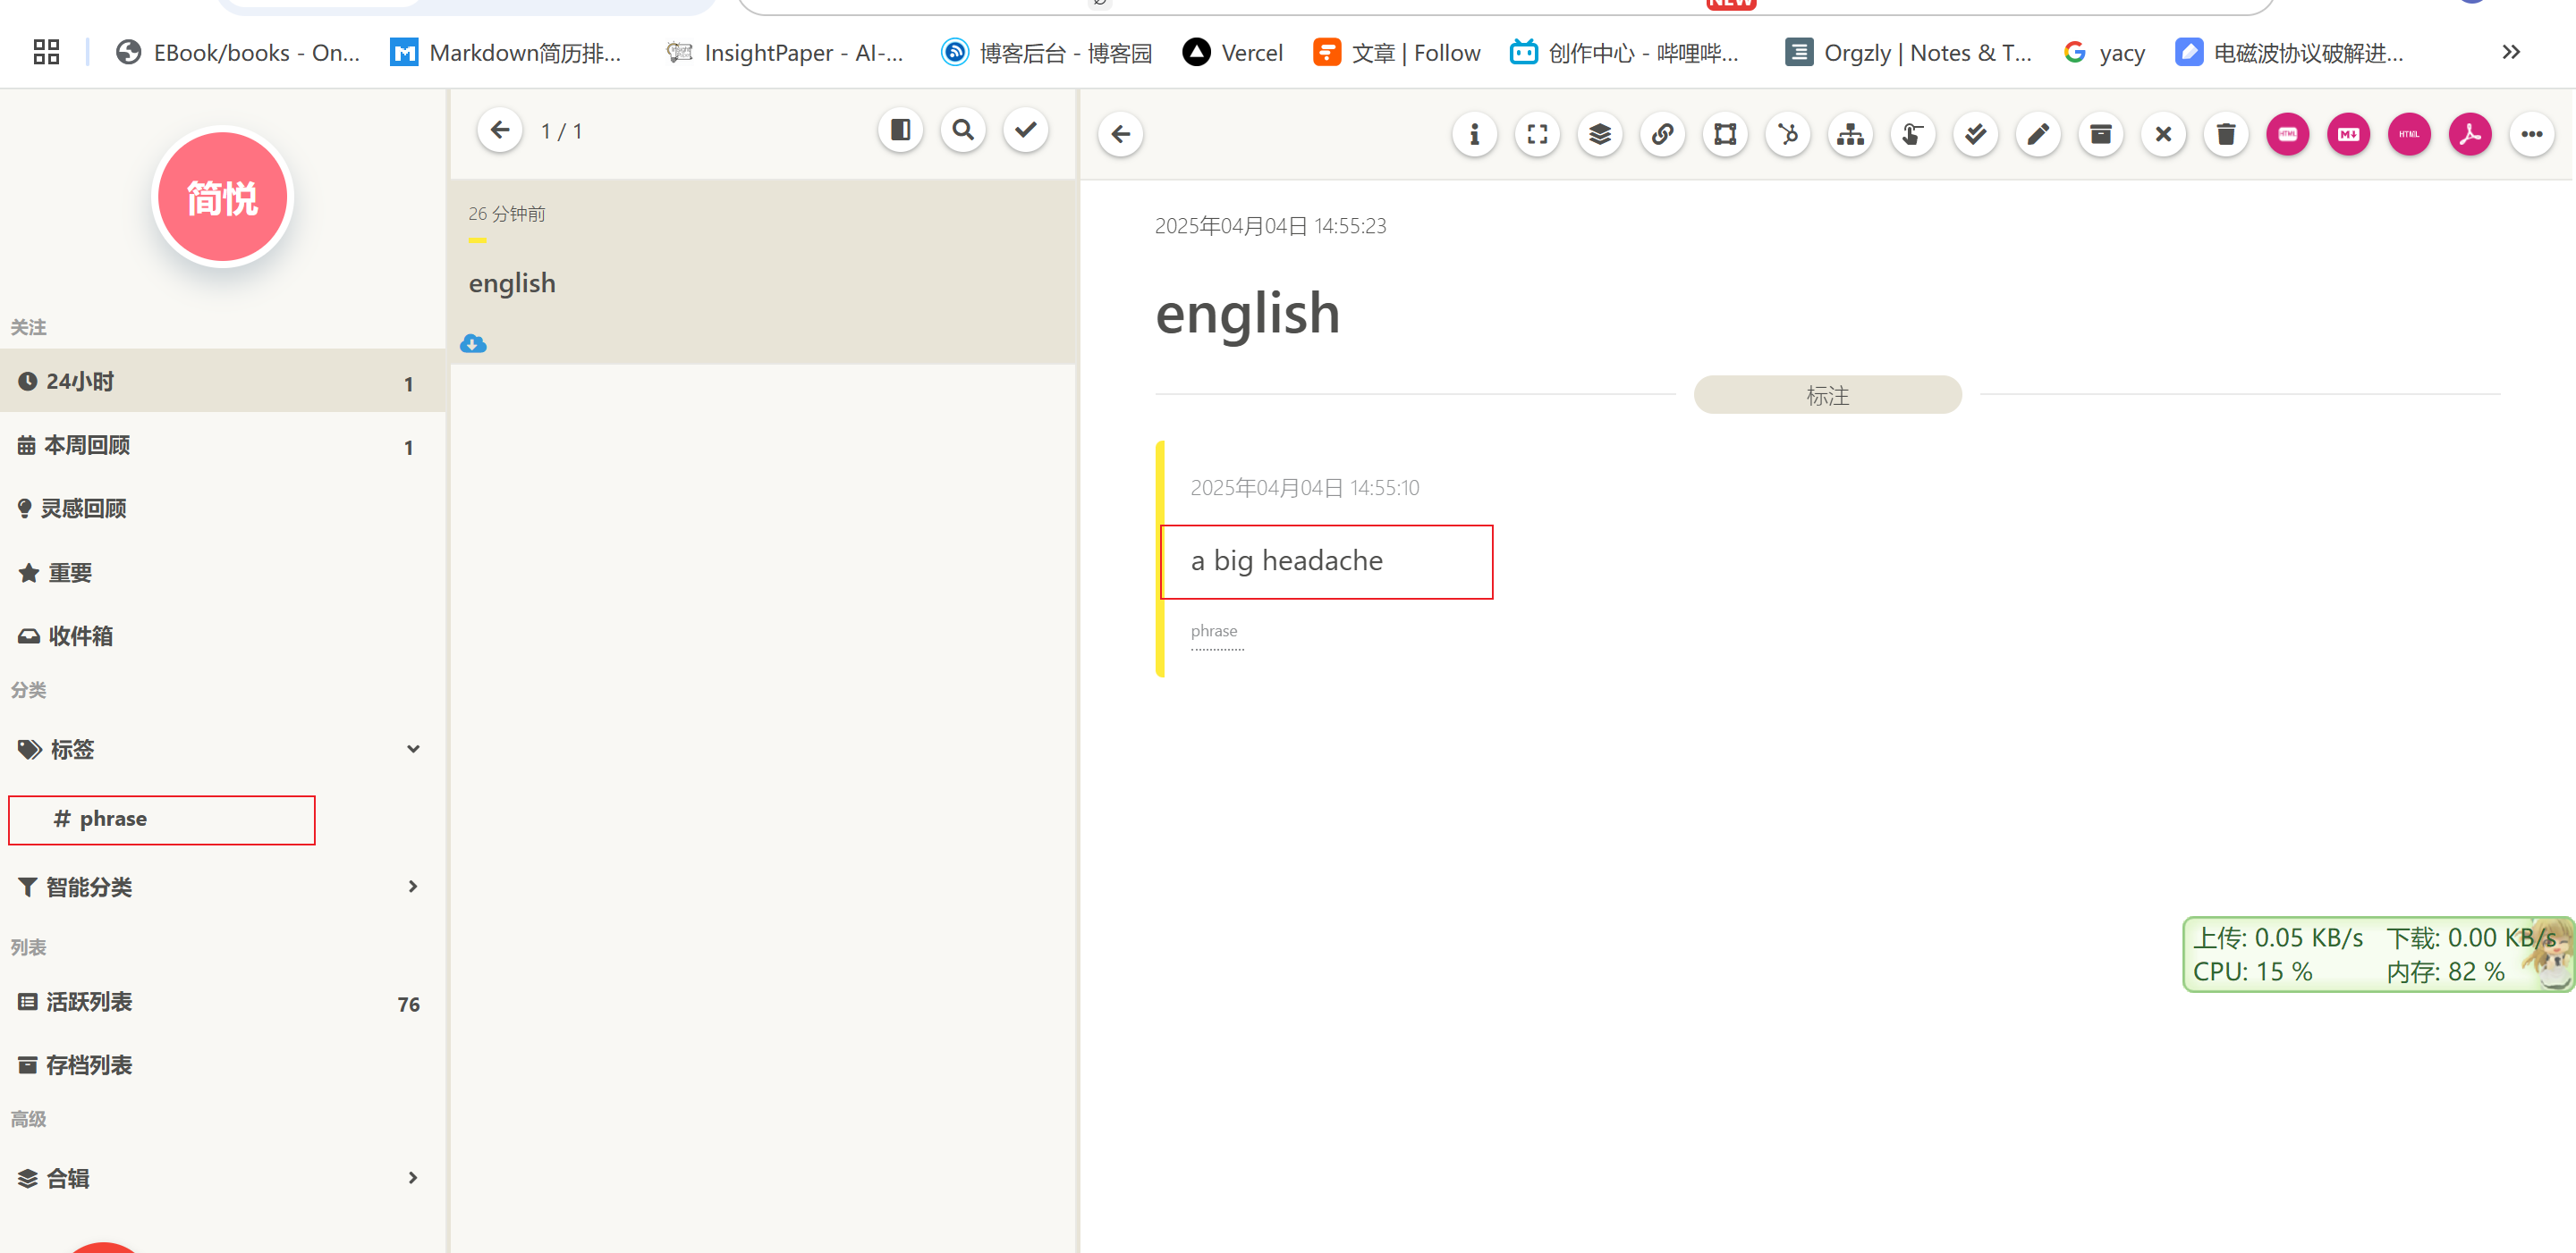Open the sitemap hierarchy icon
Image resolution: width=2576 pixels, height=1253 pixels.
click(1850, 134)
